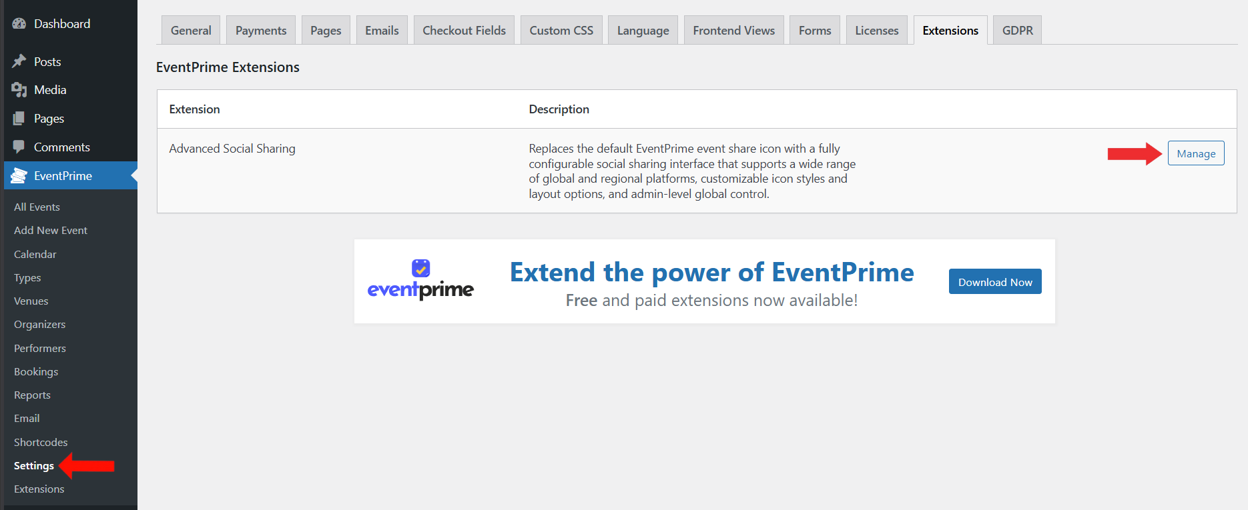Open Extensions item in sidebar submenu
The height and width of the screenshot is (510, 1248).
click(39, 489)
